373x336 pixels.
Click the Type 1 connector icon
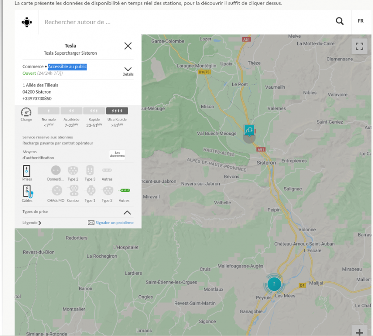tap(91, 190)
